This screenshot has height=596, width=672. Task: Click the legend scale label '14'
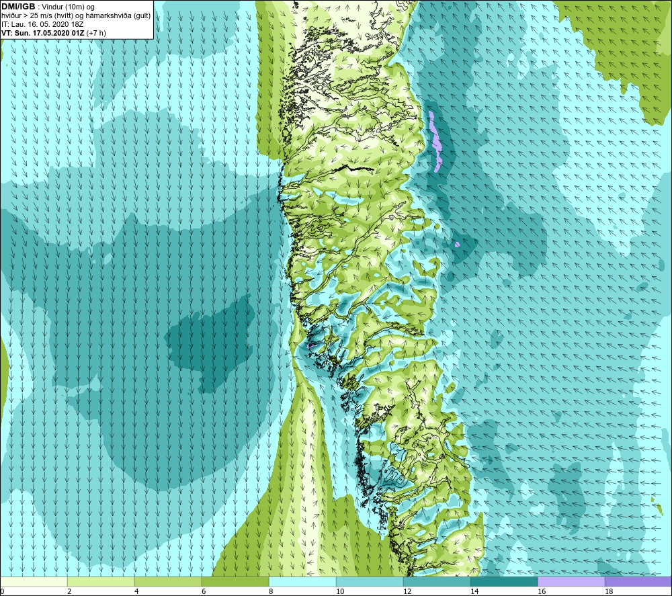point(474,591)
